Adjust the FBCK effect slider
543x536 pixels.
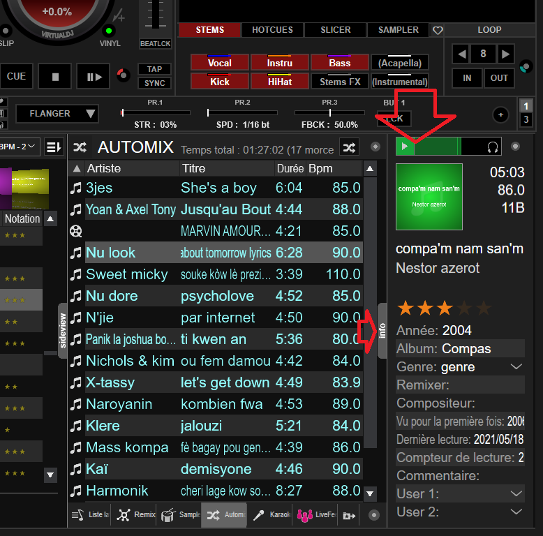coord(329,113)
